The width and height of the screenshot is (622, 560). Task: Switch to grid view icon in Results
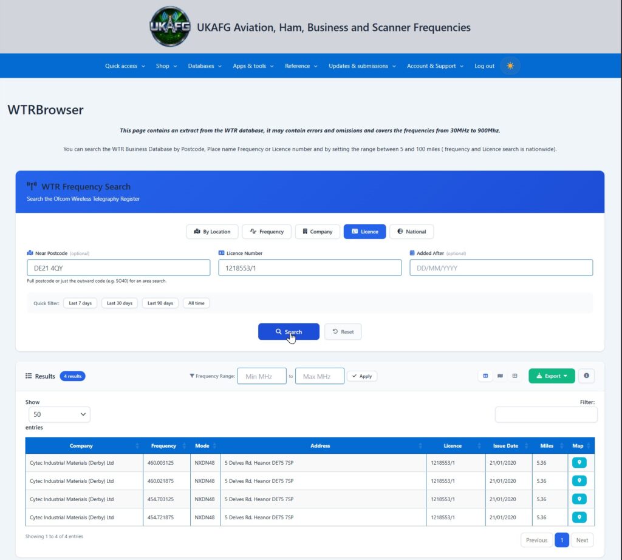514,376
